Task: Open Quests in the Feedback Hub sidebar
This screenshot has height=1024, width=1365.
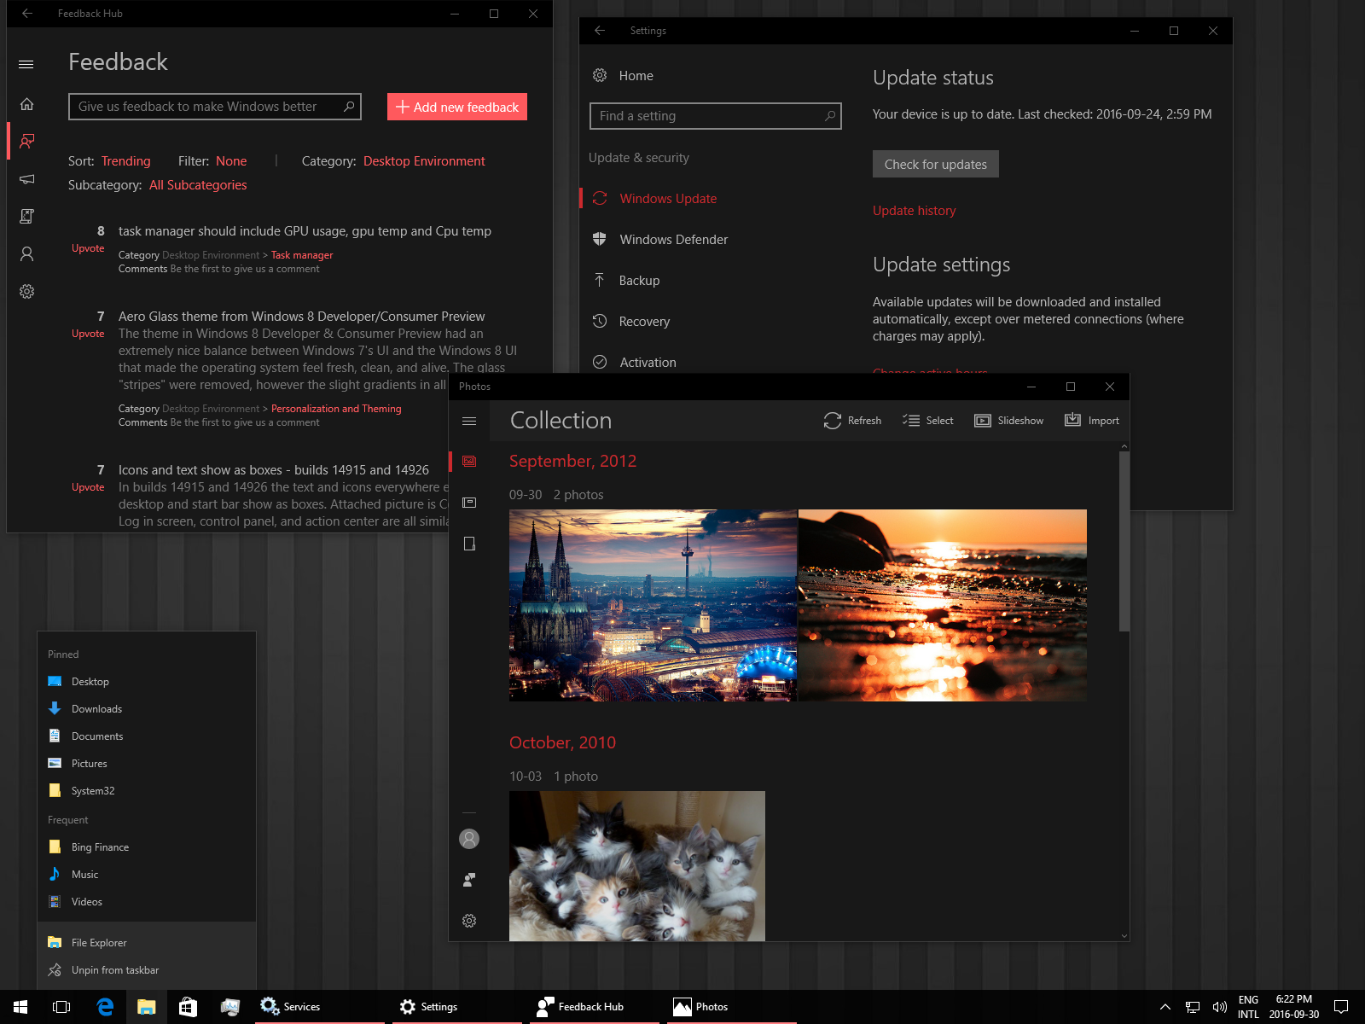Action: [x=26, y=216]
